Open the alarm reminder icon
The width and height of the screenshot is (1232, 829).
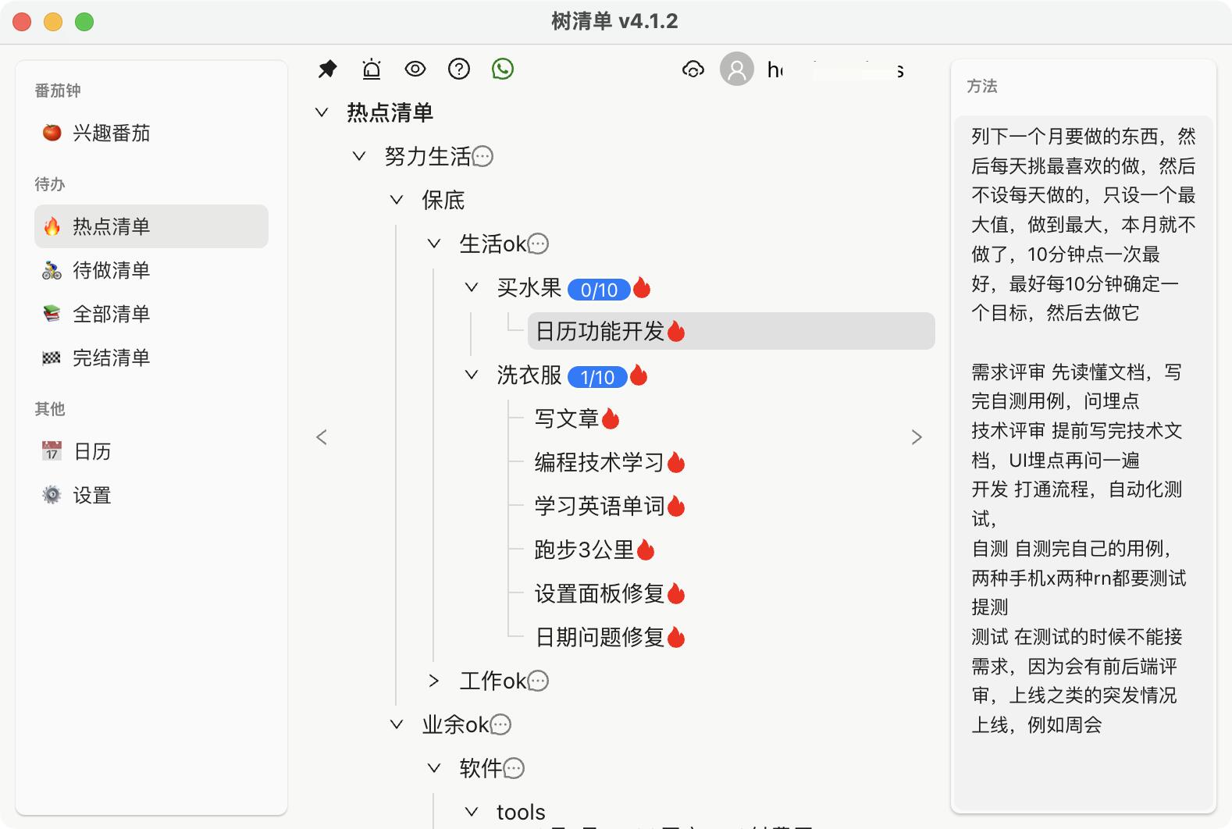click(372, 69)
